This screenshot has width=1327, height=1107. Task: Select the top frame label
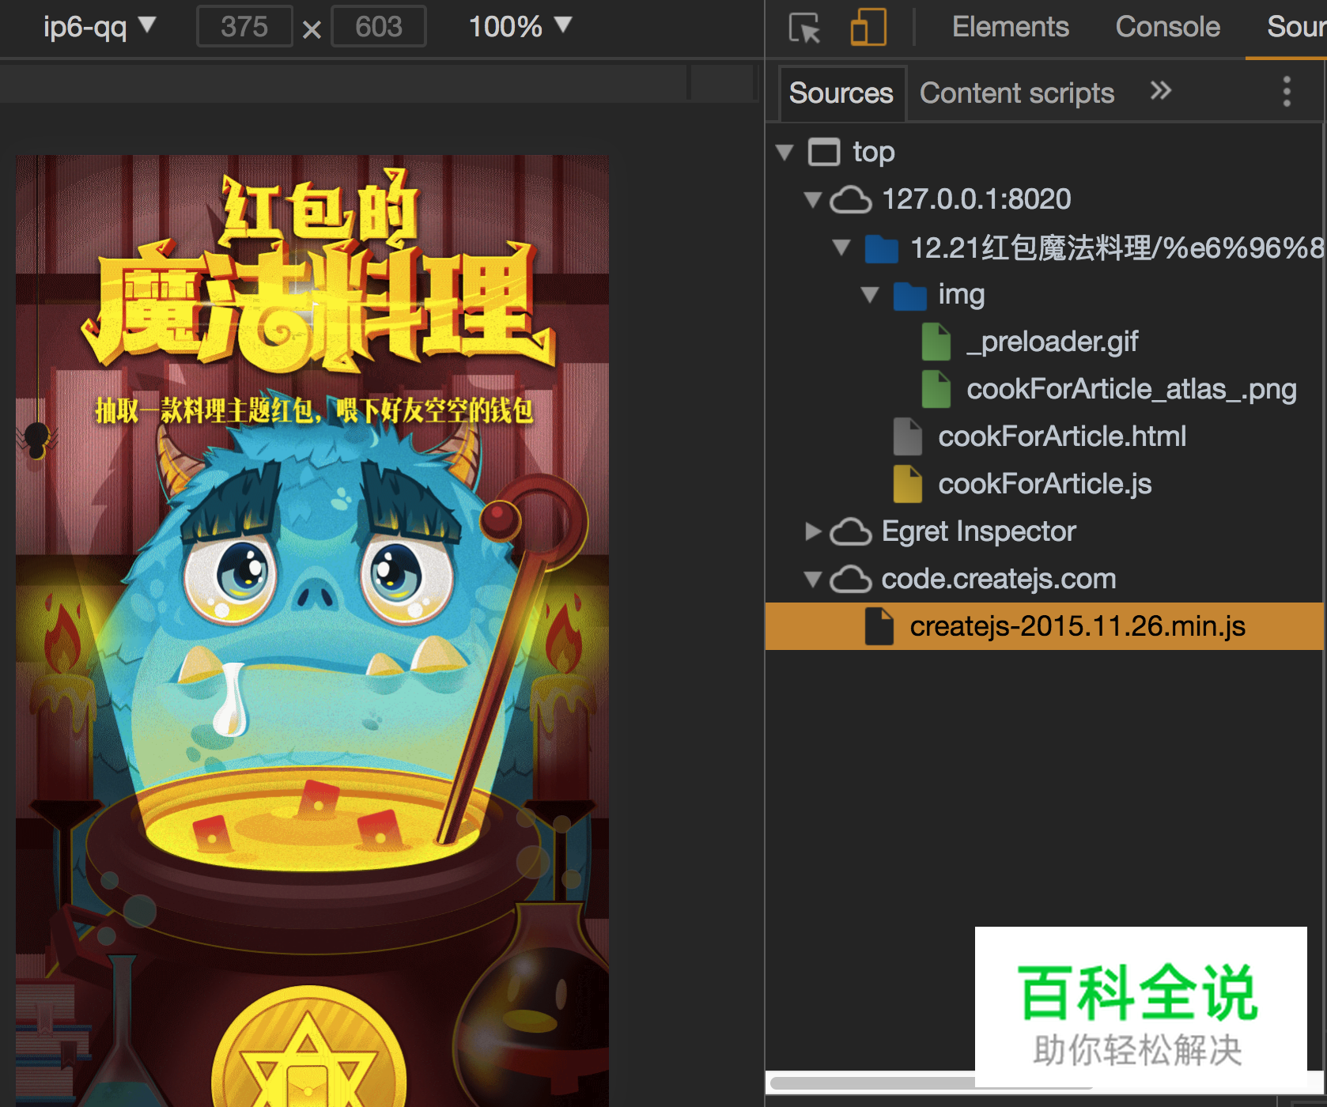point(874,152)
